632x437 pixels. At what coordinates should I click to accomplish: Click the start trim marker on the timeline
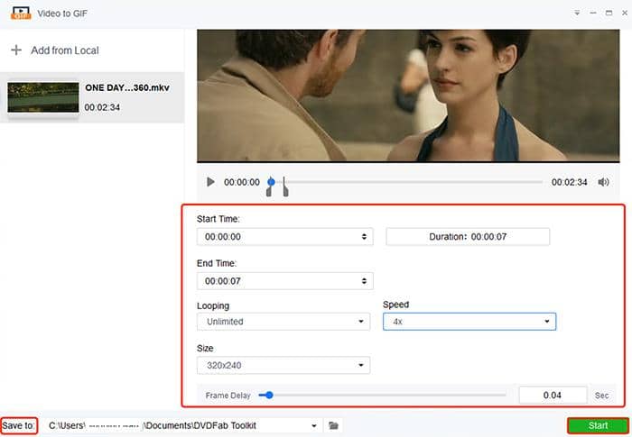[269, 192]
